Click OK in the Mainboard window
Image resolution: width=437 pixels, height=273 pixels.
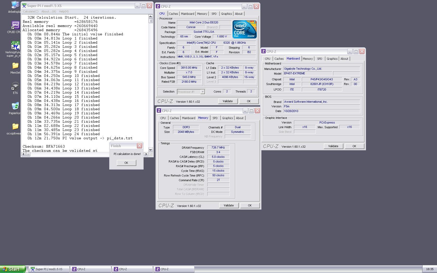pos(354,146)
